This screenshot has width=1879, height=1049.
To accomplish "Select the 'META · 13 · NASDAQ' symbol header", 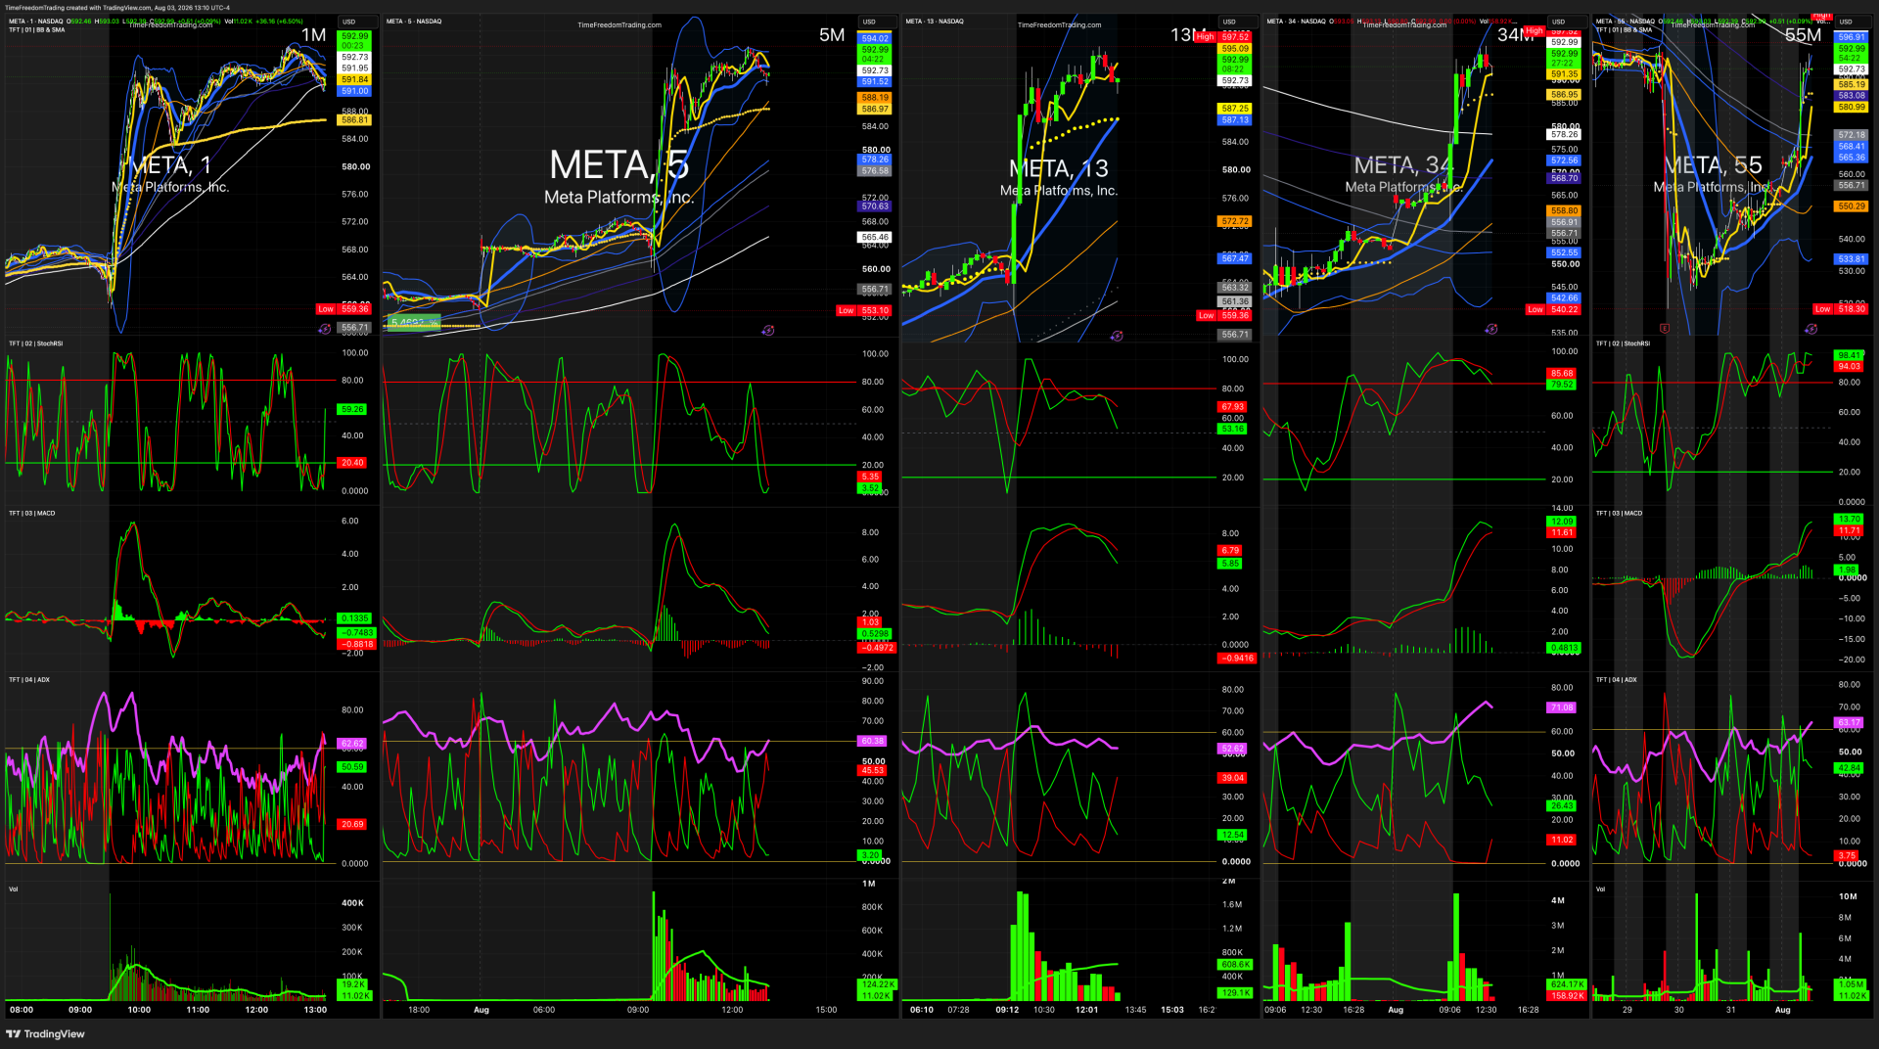I will (x=935, y=21).
